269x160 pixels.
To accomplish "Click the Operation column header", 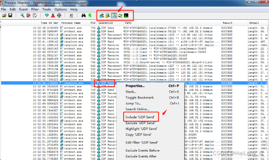I will [x=106, y=23].
